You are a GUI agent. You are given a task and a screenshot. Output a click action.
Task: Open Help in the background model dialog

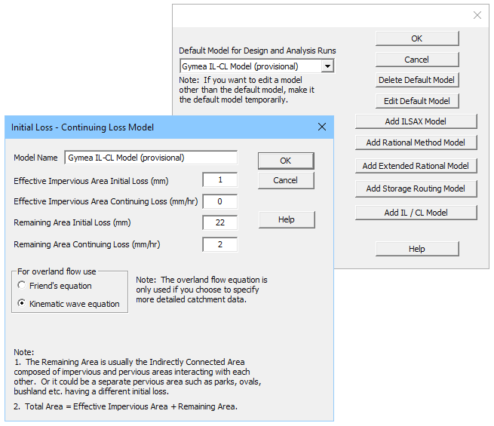417,249
